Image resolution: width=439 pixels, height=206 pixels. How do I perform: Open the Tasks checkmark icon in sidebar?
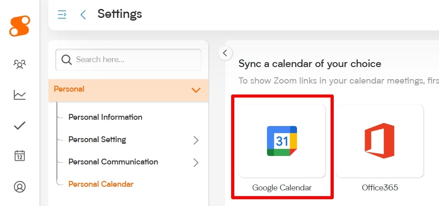[x=20, y=126]
